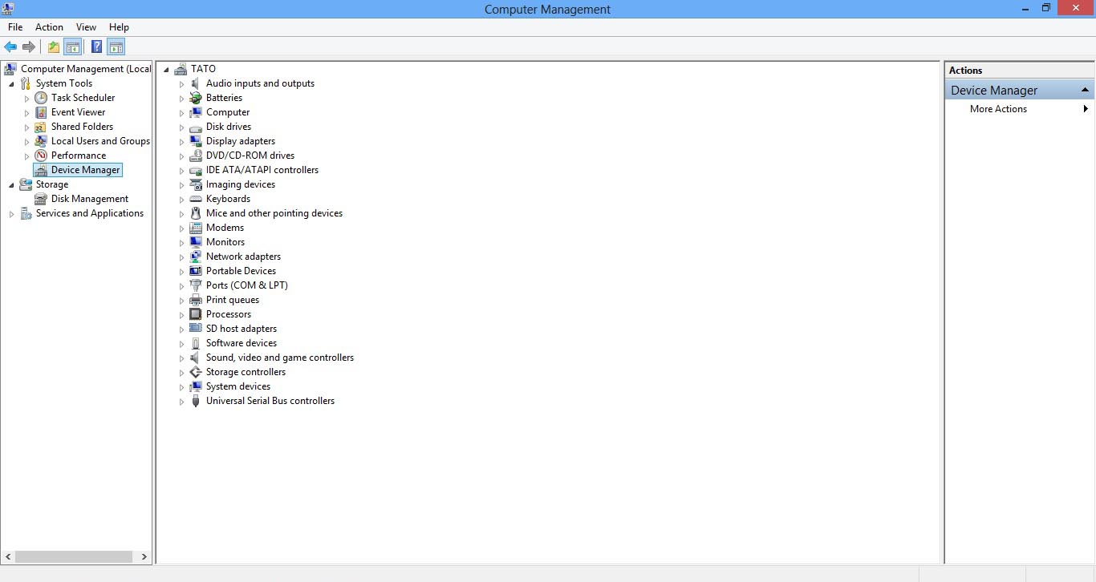This screenshot has height=582, width=1096.
Task: Click the Keyboards icon
Action: [196, 199]
